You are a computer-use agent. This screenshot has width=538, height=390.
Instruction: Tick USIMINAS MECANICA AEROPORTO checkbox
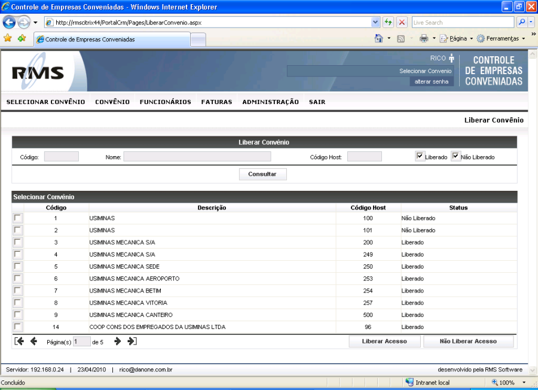pyautogui.click(x=17, y=278)
